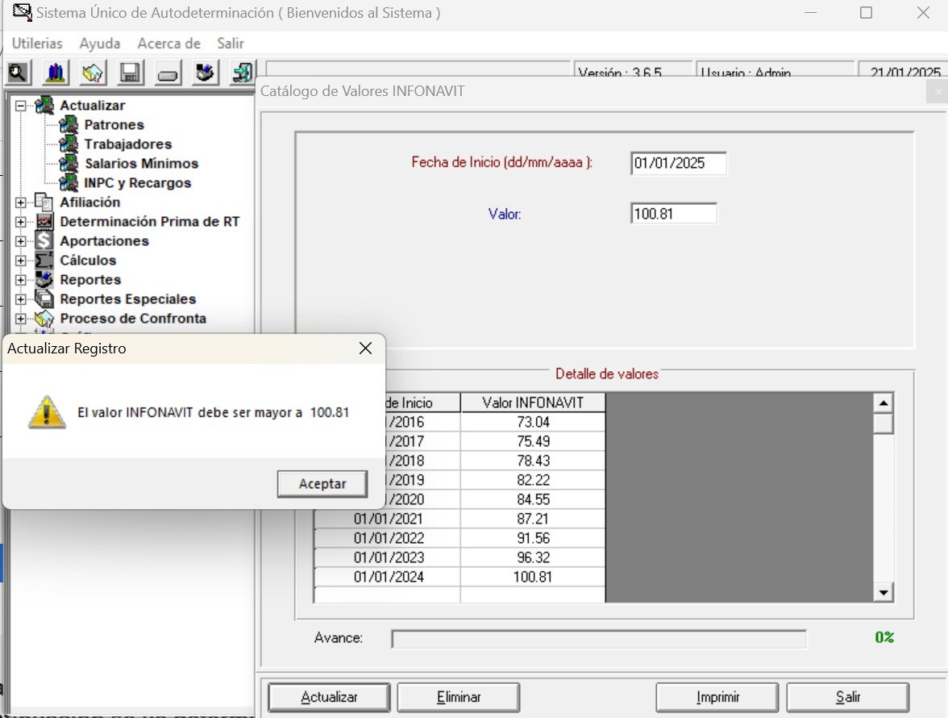Click the colored books toolbar icon
948x718 pixels.
(x=56, y=73)
